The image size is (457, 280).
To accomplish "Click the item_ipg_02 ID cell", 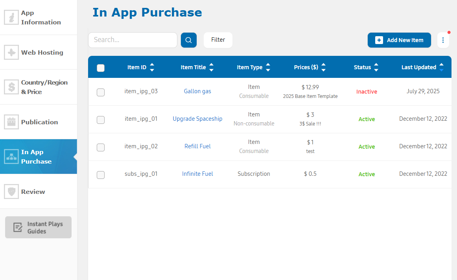I will [141, 147].
